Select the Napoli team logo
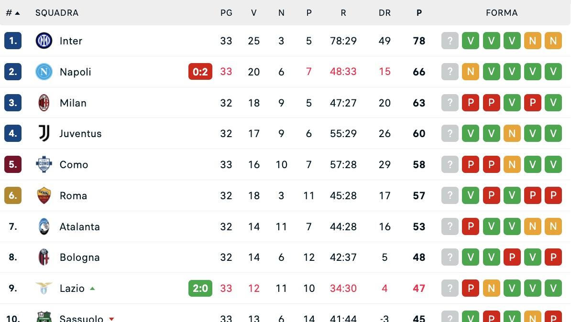 click(x=44, y=72)
